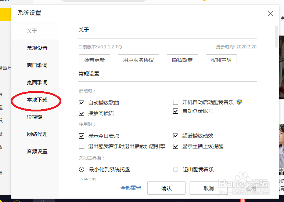Viewport: 284px width, 202px height.
Task: Click the 关闭主界面 section label
Action: (91, 158)
